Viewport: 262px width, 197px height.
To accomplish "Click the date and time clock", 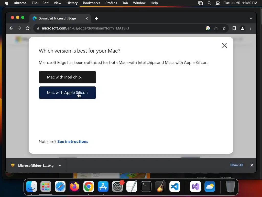I will coord(241,3).
